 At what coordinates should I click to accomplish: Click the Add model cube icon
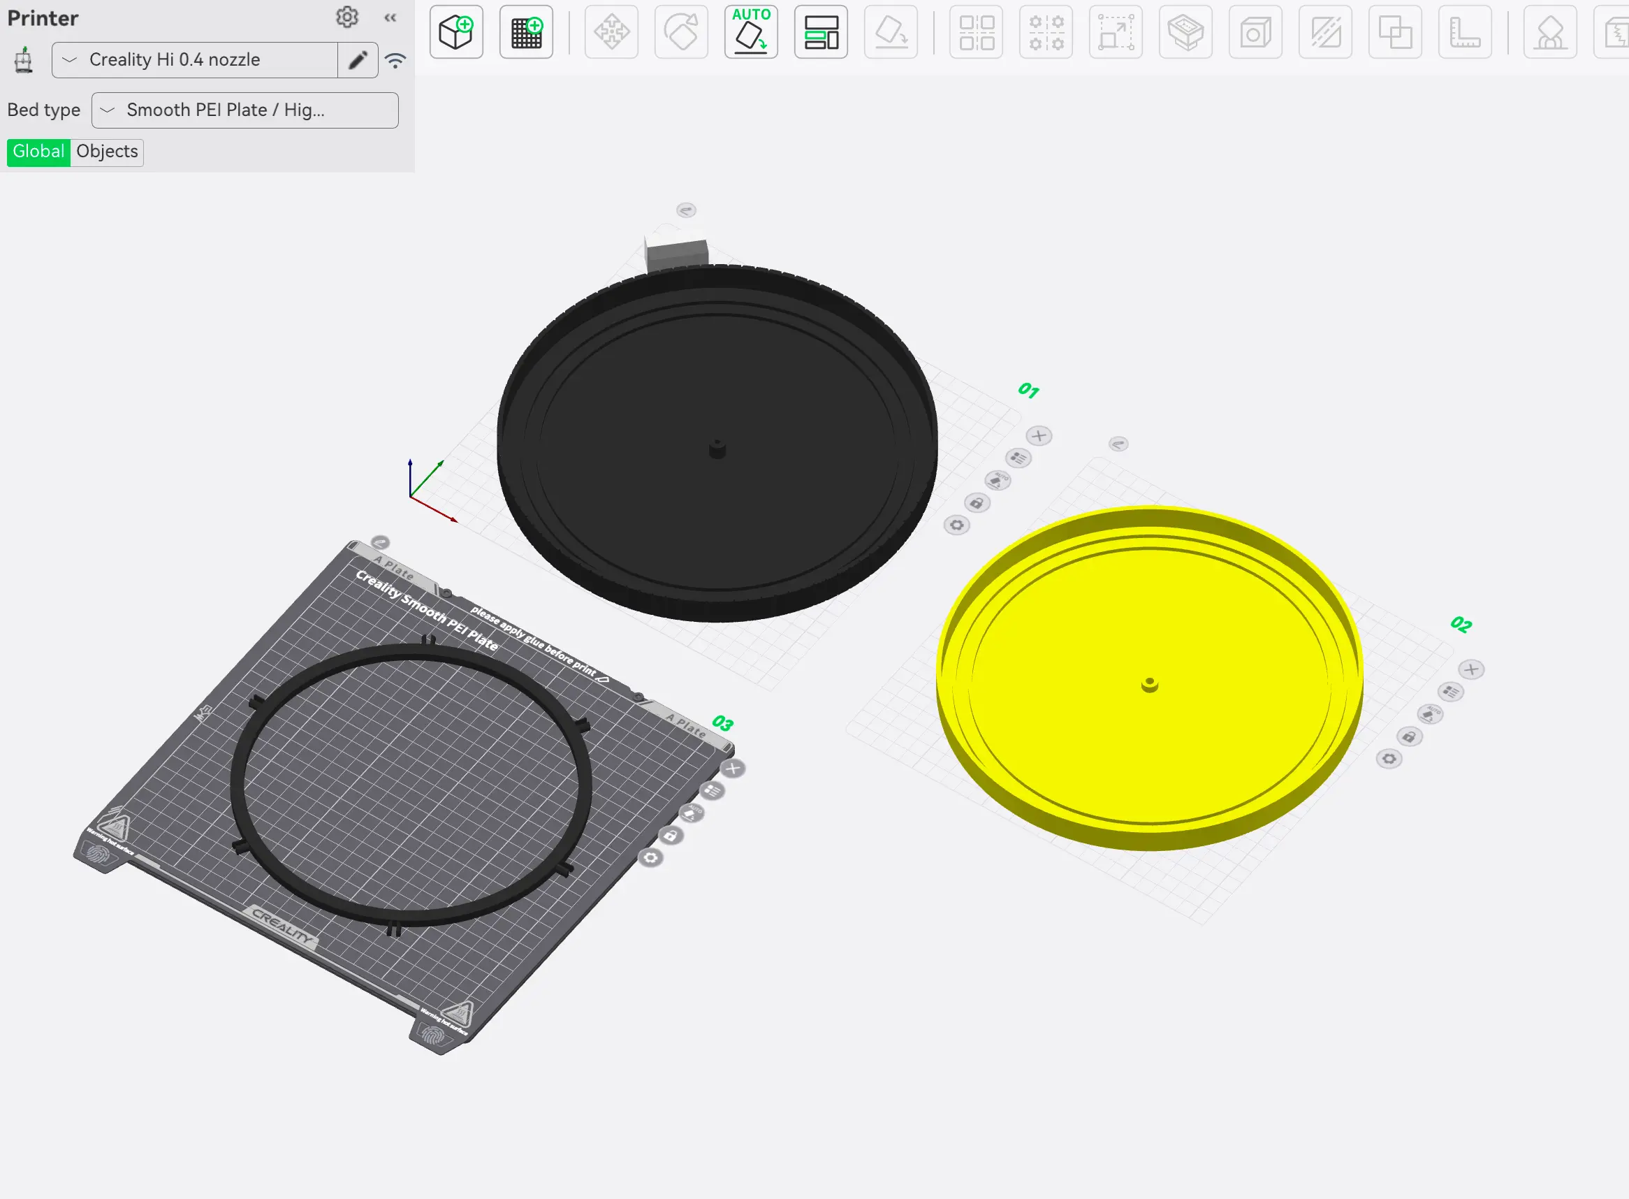click(456, 32)
